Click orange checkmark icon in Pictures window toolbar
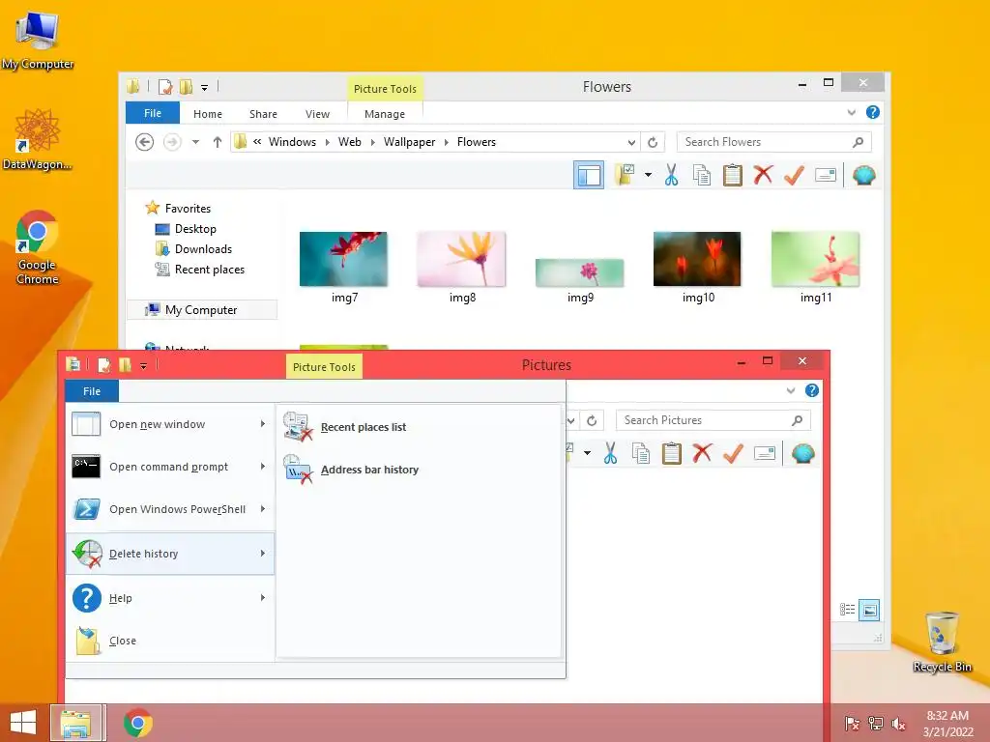This screenshot has height=742, width=990. pos(733,453)
